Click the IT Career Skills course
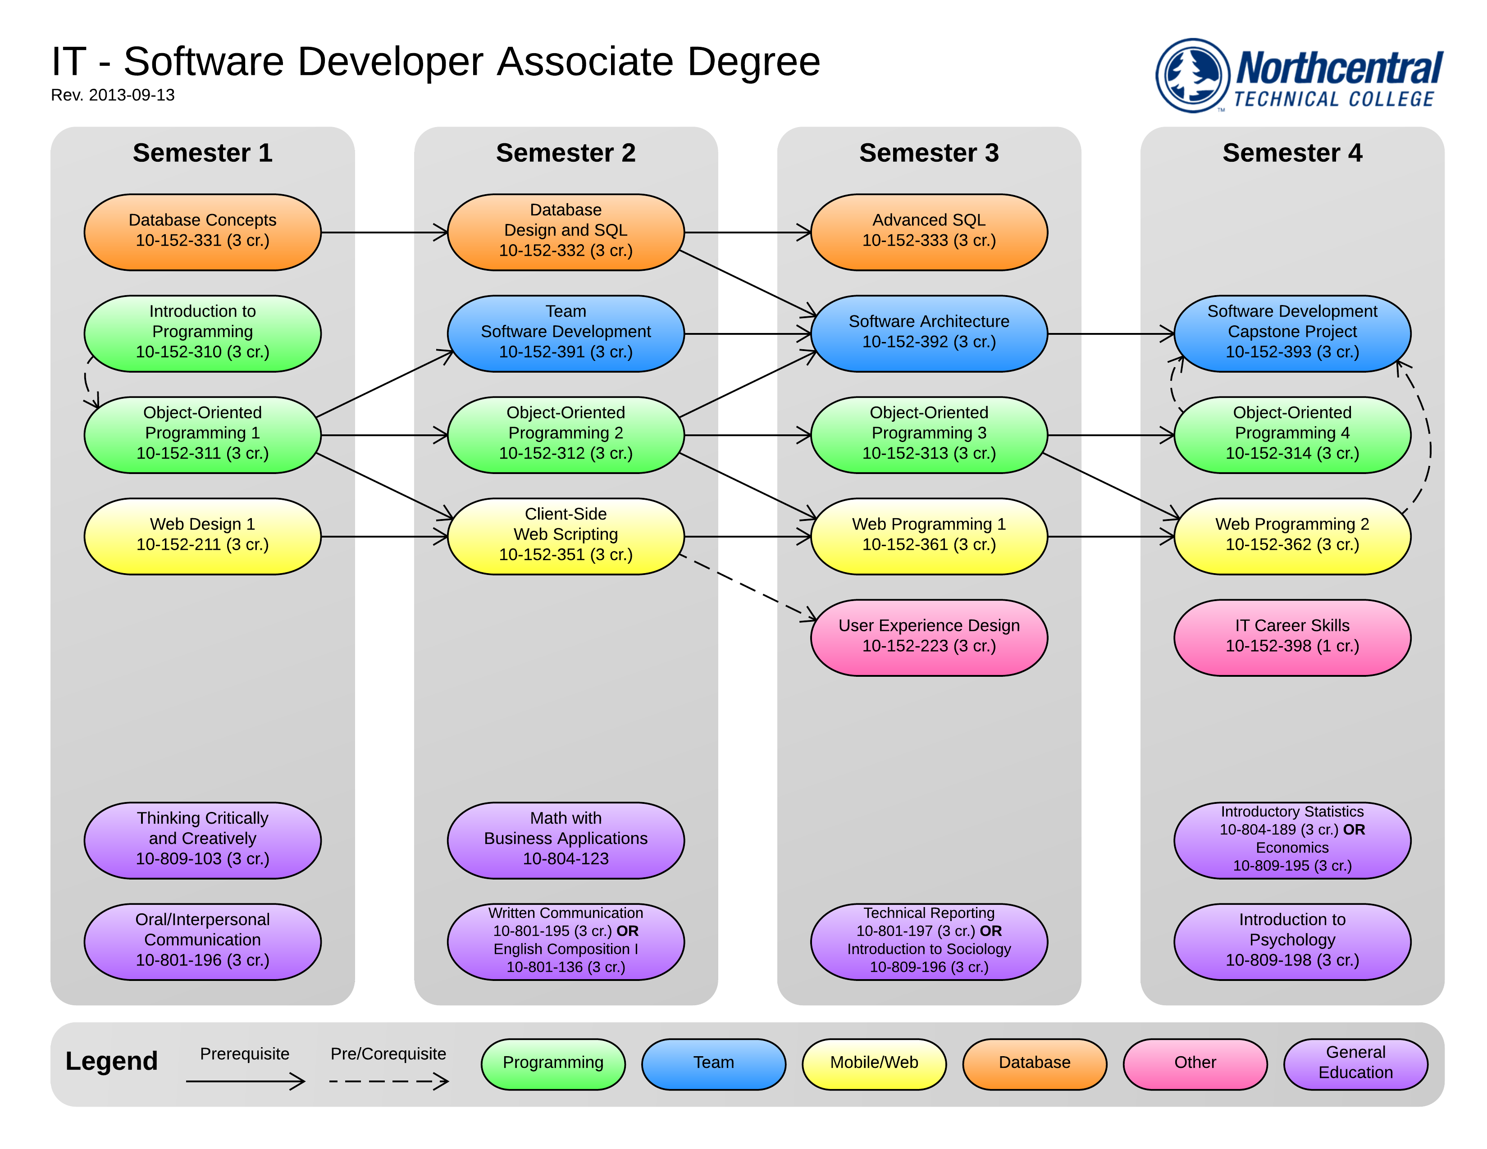 pos(1291,636)
